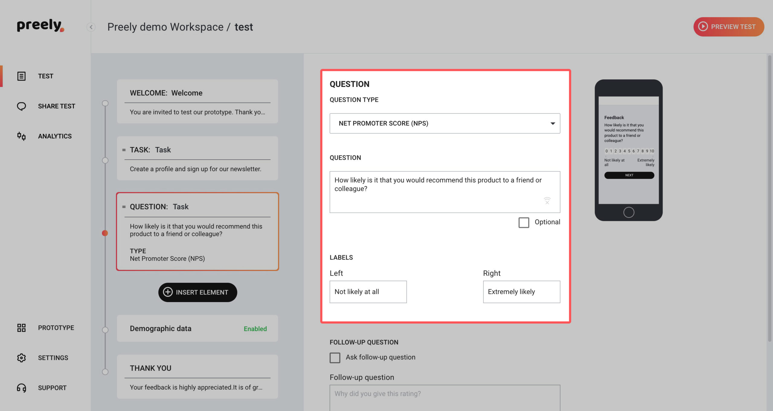773x411 pixels.
Task: Open Settings using the gear icon
Action: 21,358
